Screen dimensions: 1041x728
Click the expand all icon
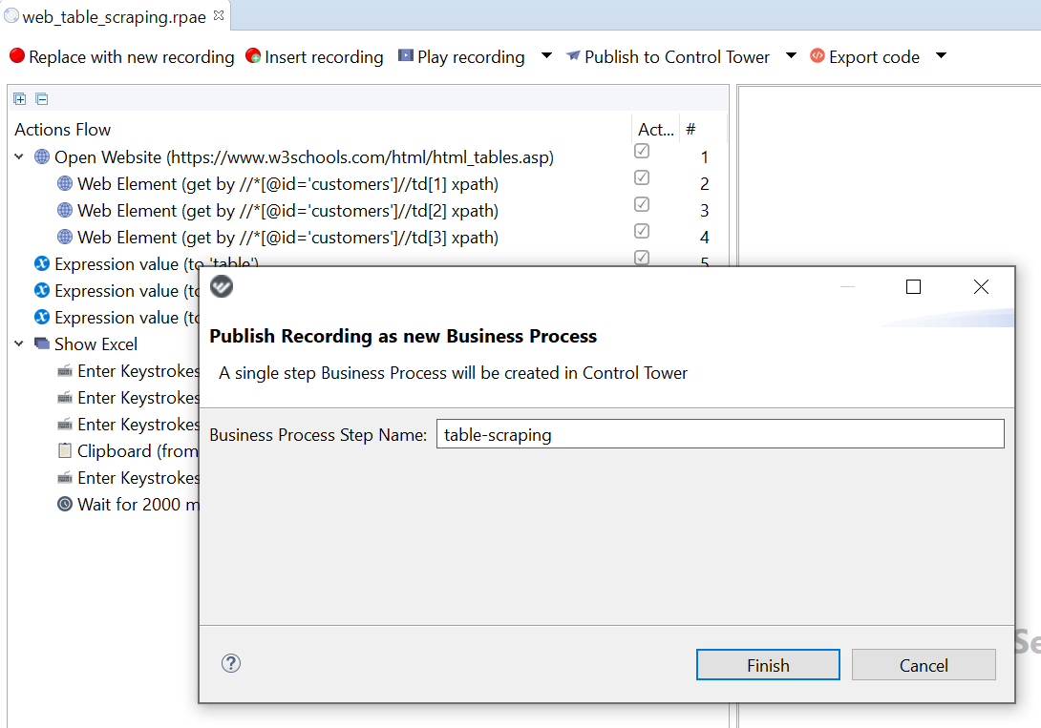coord(20,99)
